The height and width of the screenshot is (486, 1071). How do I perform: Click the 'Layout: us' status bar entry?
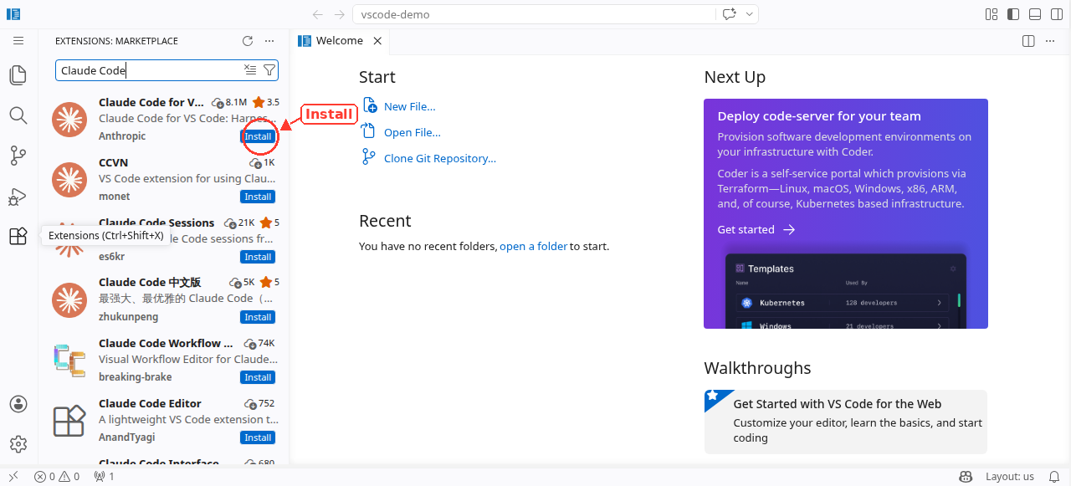1009,477
